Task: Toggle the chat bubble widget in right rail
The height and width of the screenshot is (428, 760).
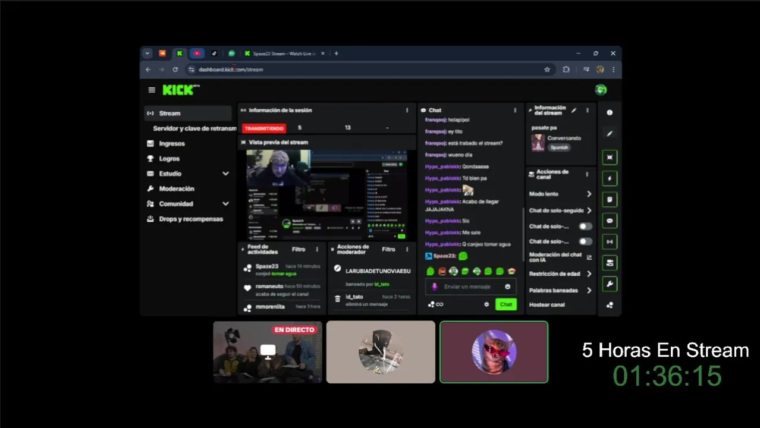Action: click(x=610, y=221)
